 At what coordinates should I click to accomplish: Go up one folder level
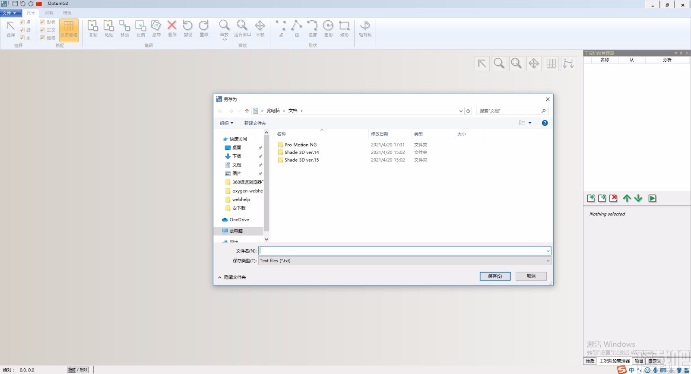[x=247, y=111]
